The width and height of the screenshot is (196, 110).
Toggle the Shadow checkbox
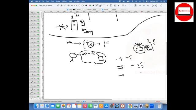tap(110, 9)
